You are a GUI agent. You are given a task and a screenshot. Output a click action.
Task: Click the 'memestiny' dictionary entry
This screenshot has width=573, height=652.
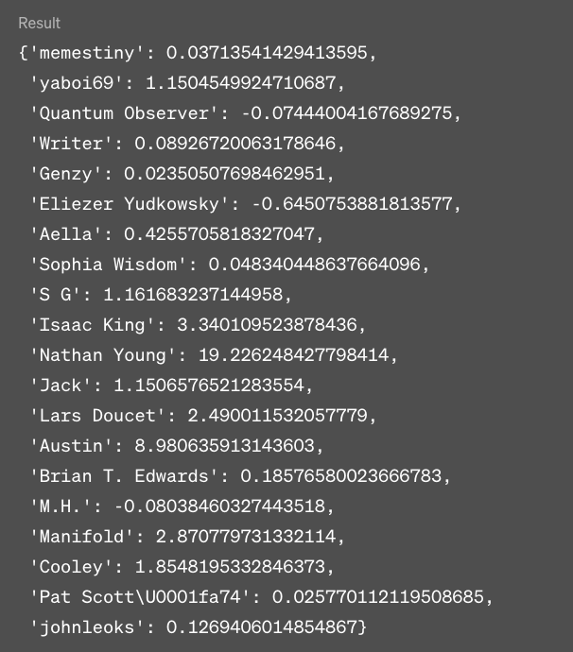click(x=198, y=53)
